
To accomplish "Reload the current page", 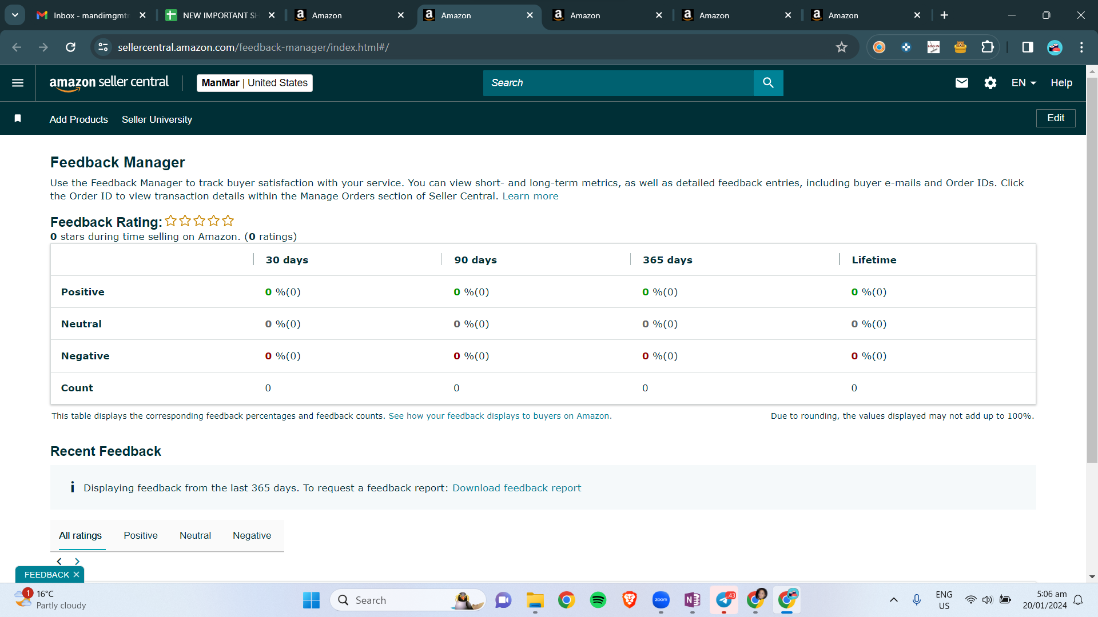I will pyautogui.click(x=70, y=47).
